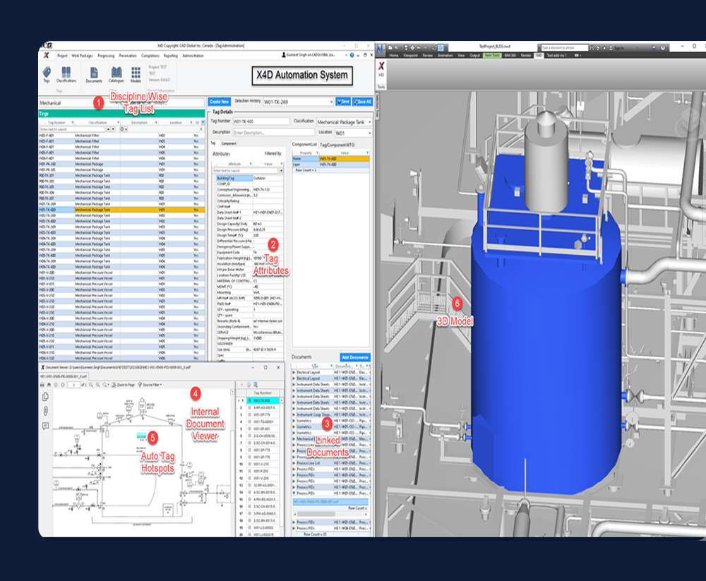Image resolution: width=706 pixels, height=581 pixels.
Task: Click the Description input field
Action: click(274, 133)
